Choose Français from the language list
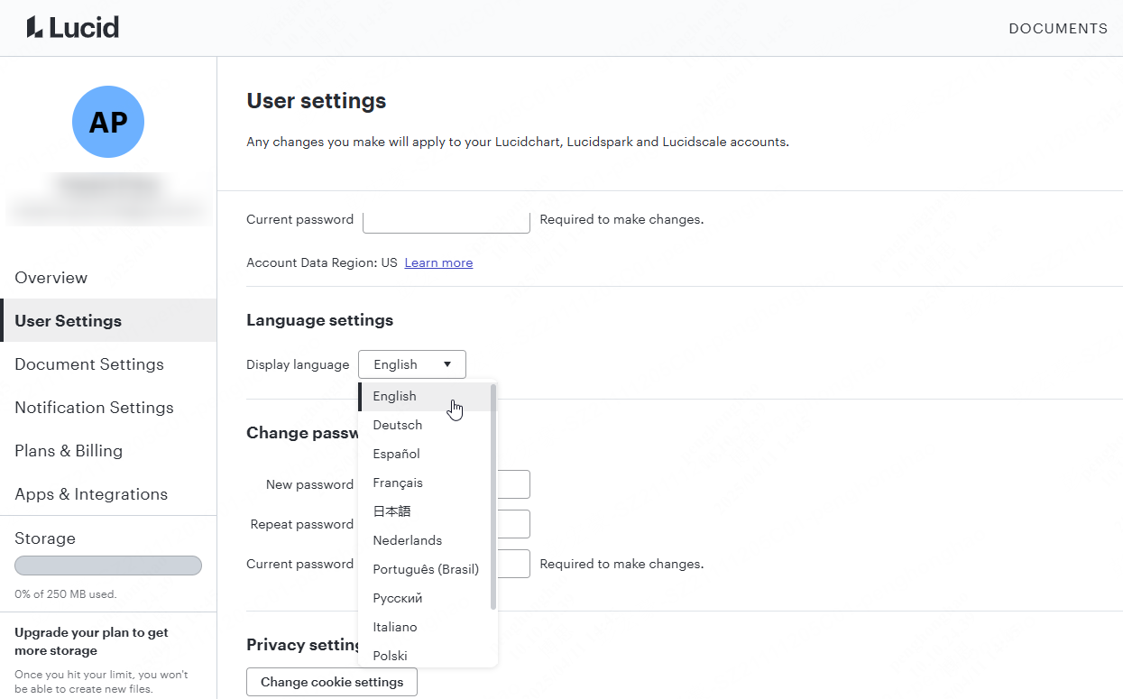 click(398, 483)
